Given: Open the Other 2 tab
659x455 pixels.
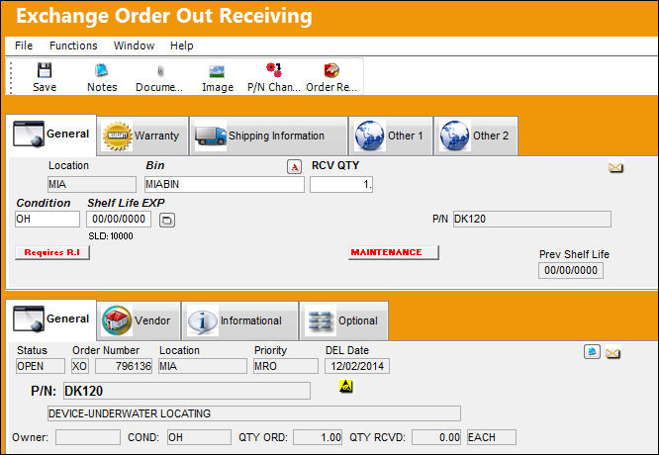Looking at the screenshot, I should coord(476,136).
